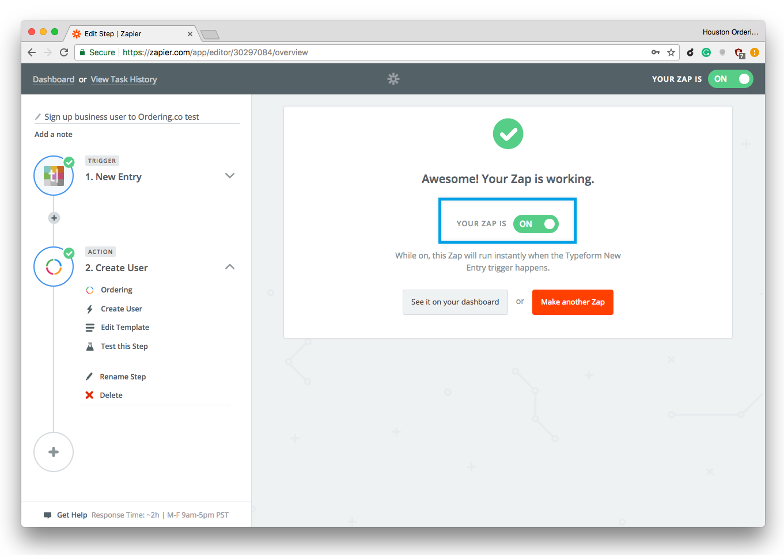Viewport: 784px width, 555px height.
Task: Click the pencil icon beside the Zap name
Action: point(38,117)
